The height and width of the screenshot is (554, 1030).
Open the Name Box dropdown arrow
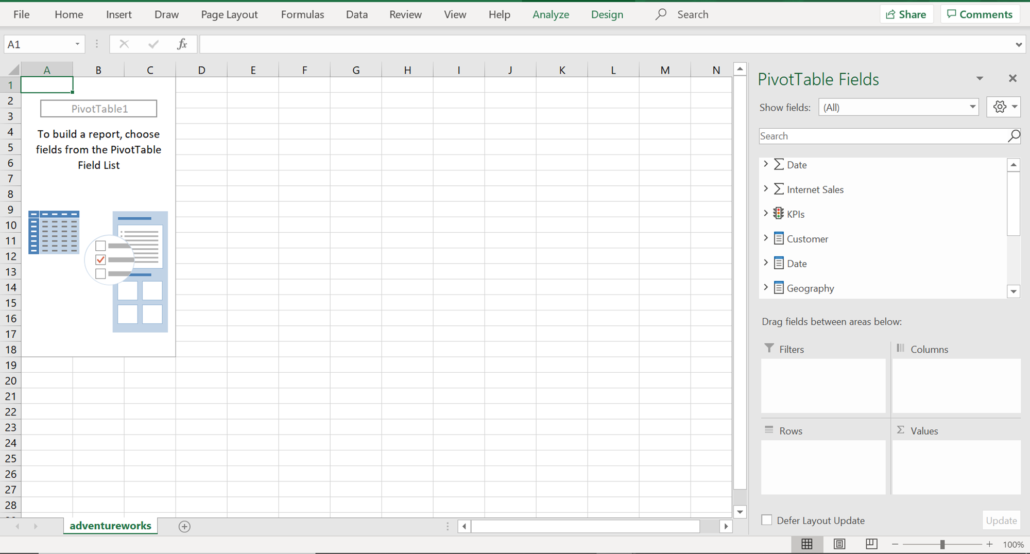click(x=77, y=44)
